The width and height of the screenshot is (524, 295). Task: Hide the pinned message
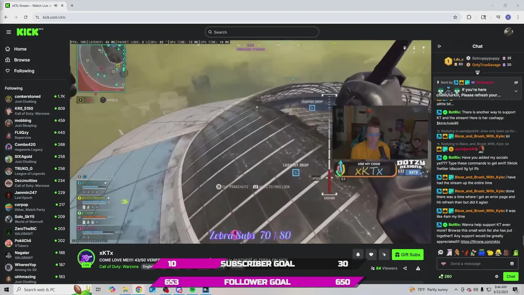click(x=516, y=82)
